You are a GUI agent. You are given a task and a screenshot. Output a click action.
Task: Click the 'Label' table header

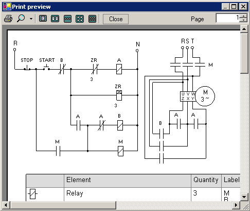pyautogui.click(x=231, y=181)
